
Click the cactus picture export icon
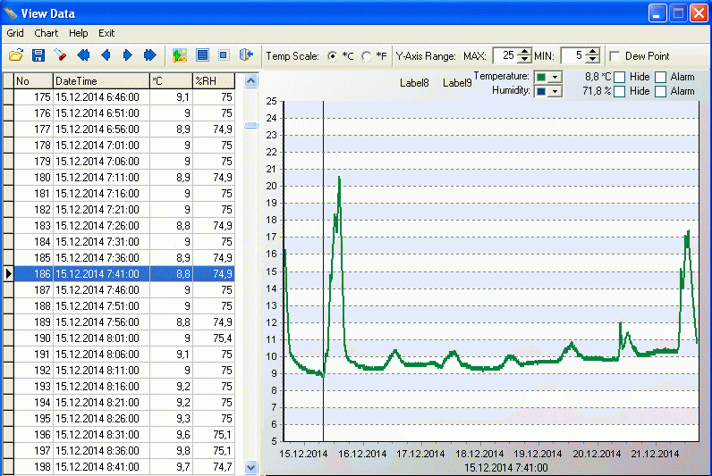pos(180,55)
